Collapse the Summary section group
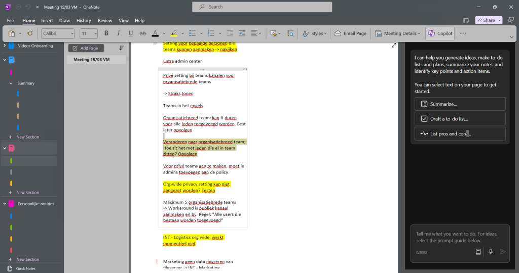 pos(11,83)
